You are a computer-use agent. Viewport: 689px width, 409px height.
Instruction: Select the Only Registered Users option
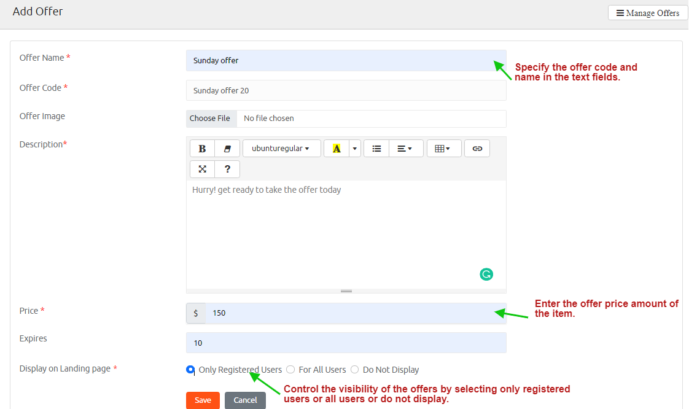(190, 370)
